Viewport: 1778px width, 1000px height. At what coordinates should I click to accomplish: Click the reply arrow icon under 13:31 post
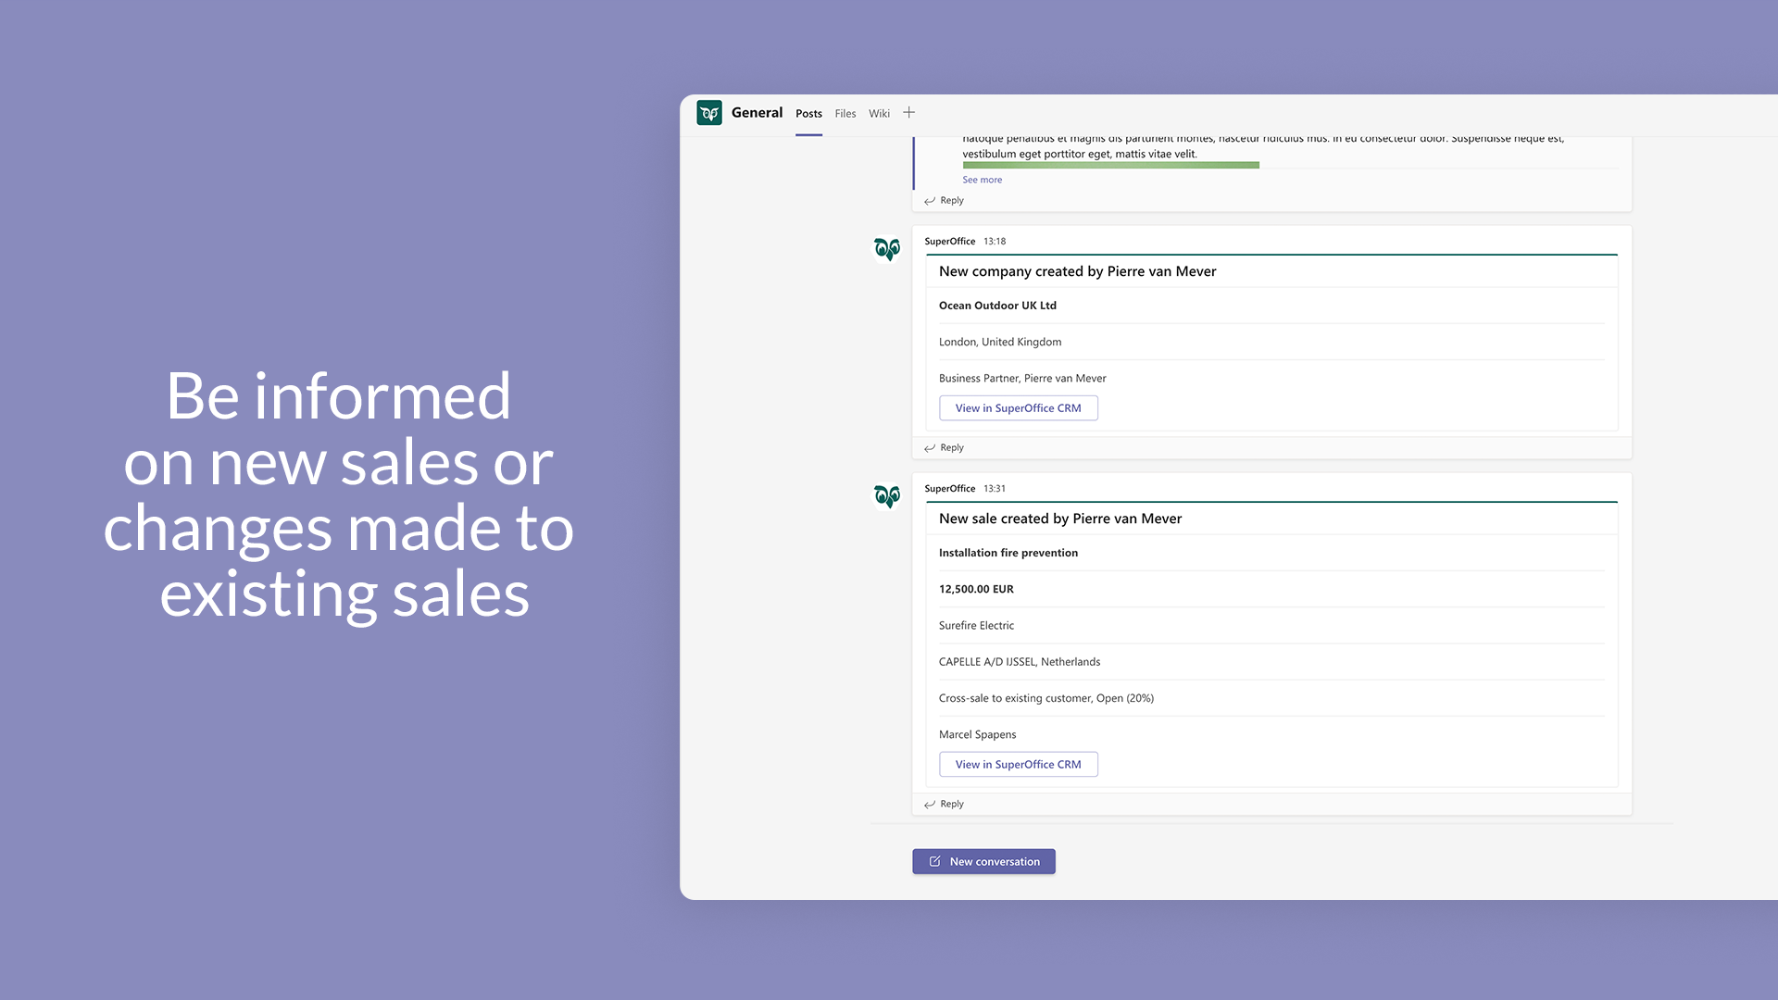[930, 804]
